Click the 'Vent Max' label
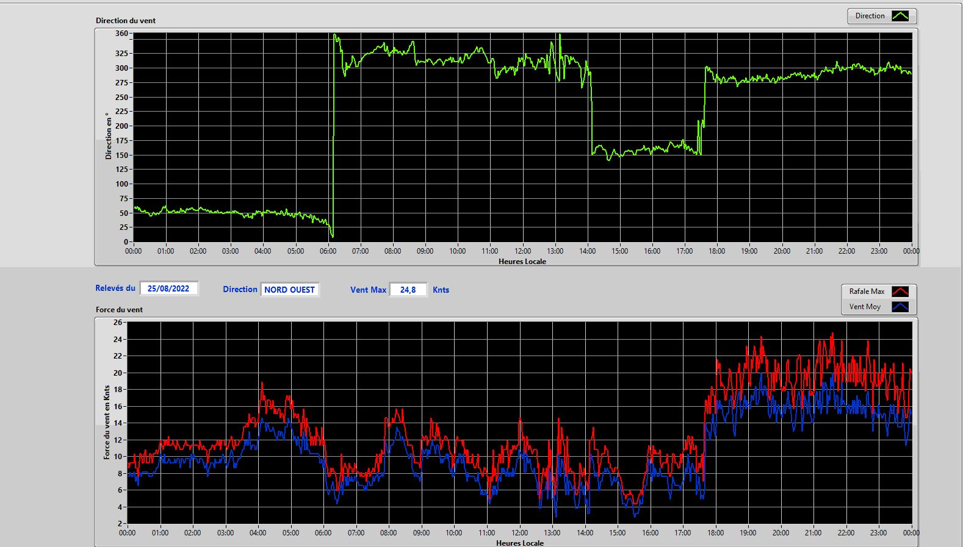This screenshot has height=547, width=963. click(x=368, y=290)
